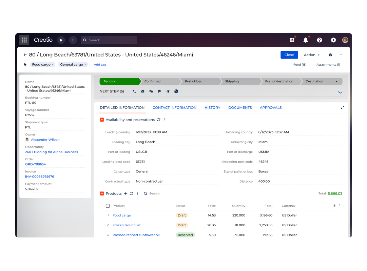Collapse the Products section
Image resolution: width=367 pixels, height=271 pixels.
tap(102, 194)
